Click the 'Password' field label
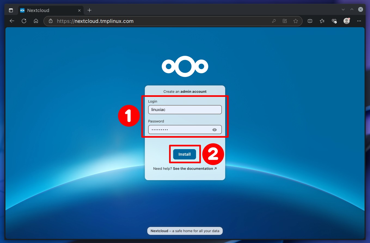The image size is (370, 243). coord(156,121)
